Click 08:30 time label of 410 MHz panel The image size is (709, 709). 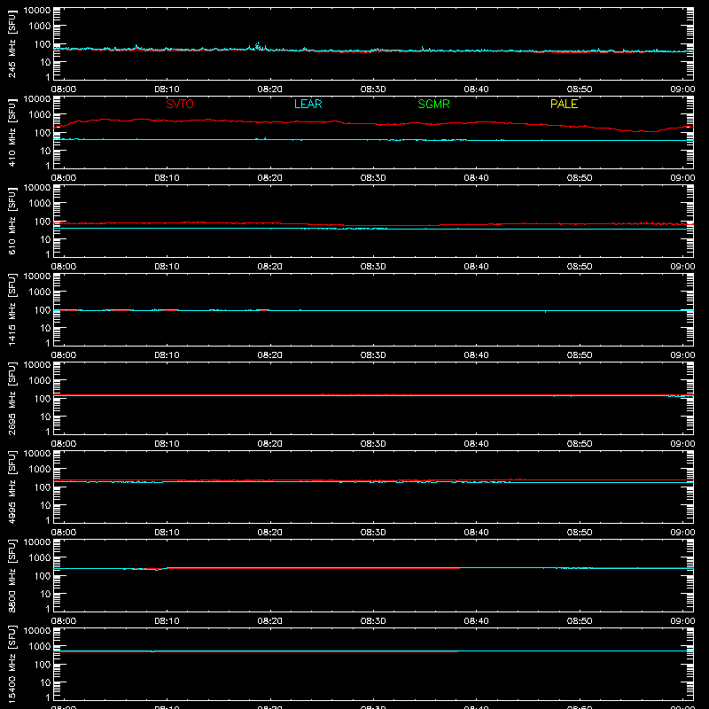pyautogui.click(x=373, y=178)
